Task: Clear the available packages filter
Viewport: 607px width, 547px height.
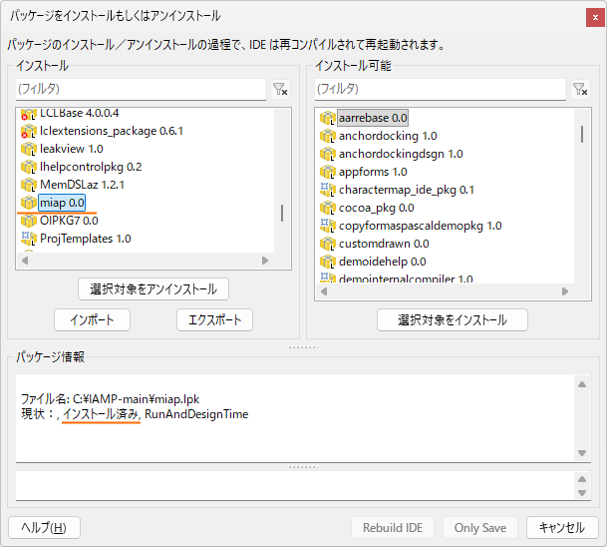Action: (580, 90)
